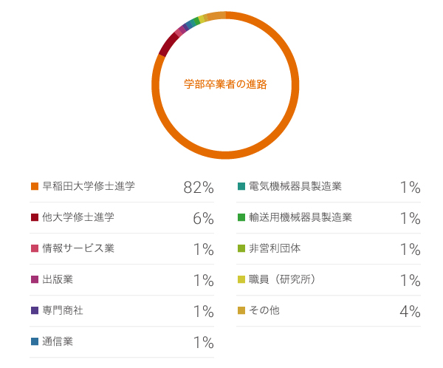Click the yellow 職員（研究所） legend swatch
Image resolution: width=443 pixels, height=368 pixels.
click(241, 279)
